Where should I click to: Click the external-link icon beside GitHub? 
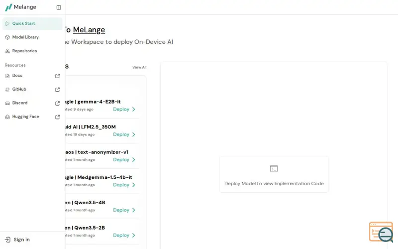[57, 90]
